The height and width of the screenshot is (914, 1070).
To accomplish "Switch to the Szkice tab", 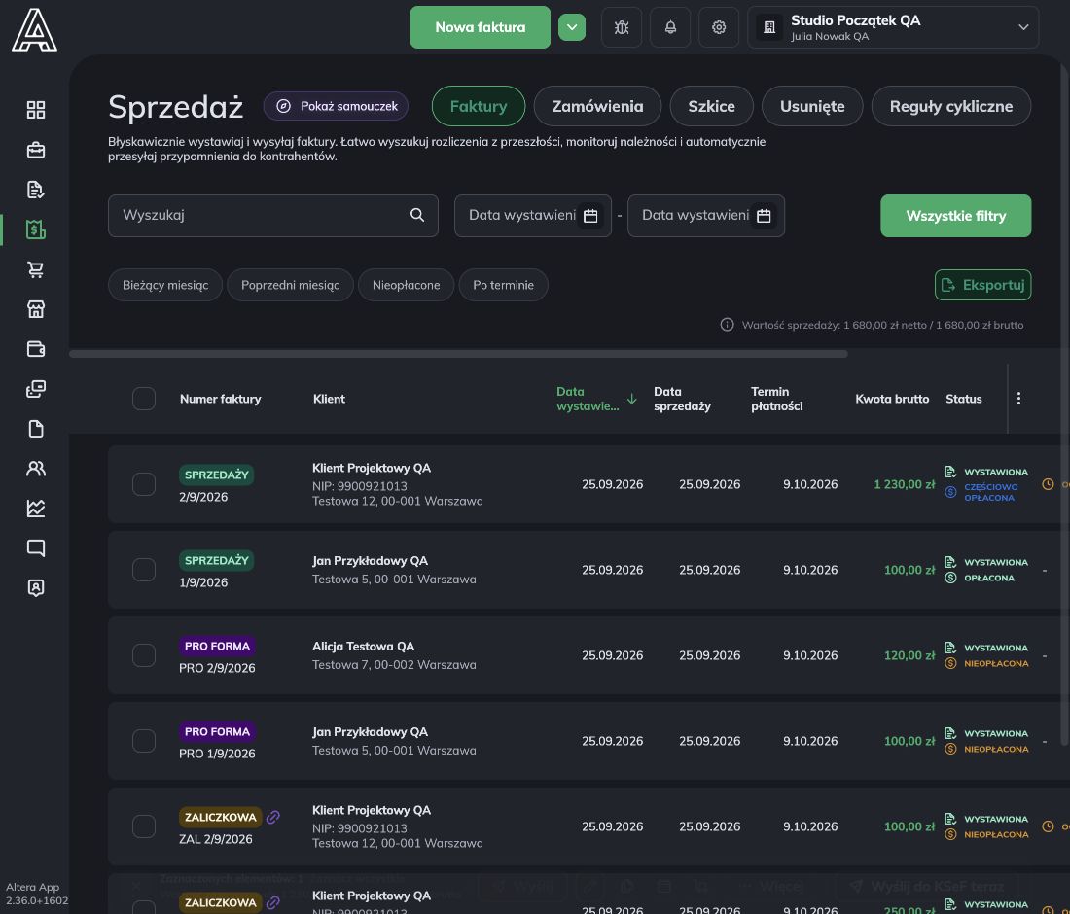I will 711,106.
